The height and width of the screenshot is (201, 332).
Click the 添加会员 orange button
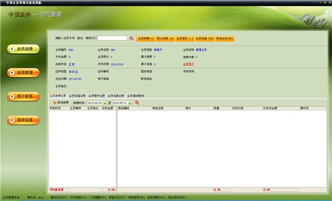tap(225, 39)
